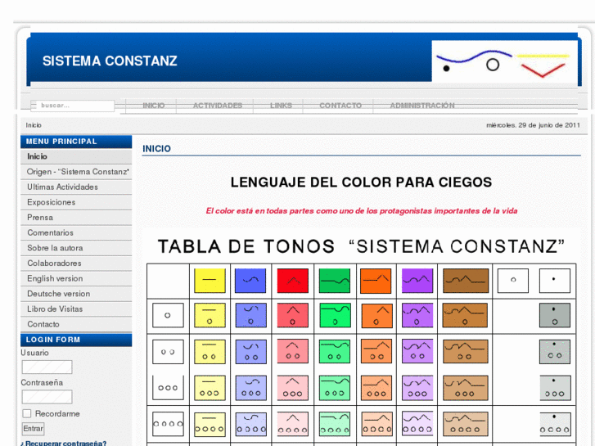This screenshot has width=595, height=446.
Task: Click the white open-circle symbol in header row
Action: (x=513, y=281)
